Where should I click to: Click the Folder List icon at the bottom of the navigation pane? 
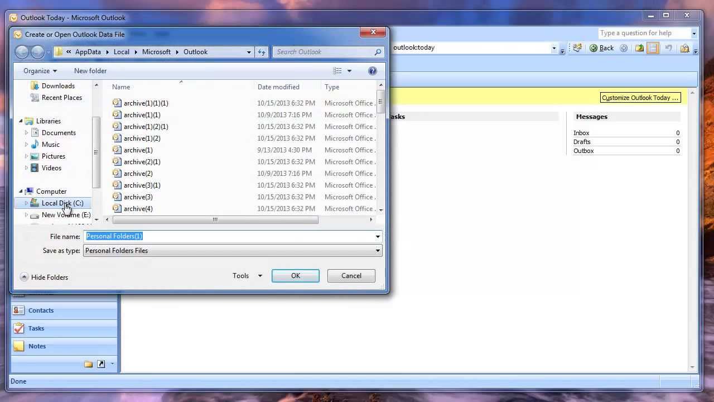pyautogui.click(x=88, y=364)
